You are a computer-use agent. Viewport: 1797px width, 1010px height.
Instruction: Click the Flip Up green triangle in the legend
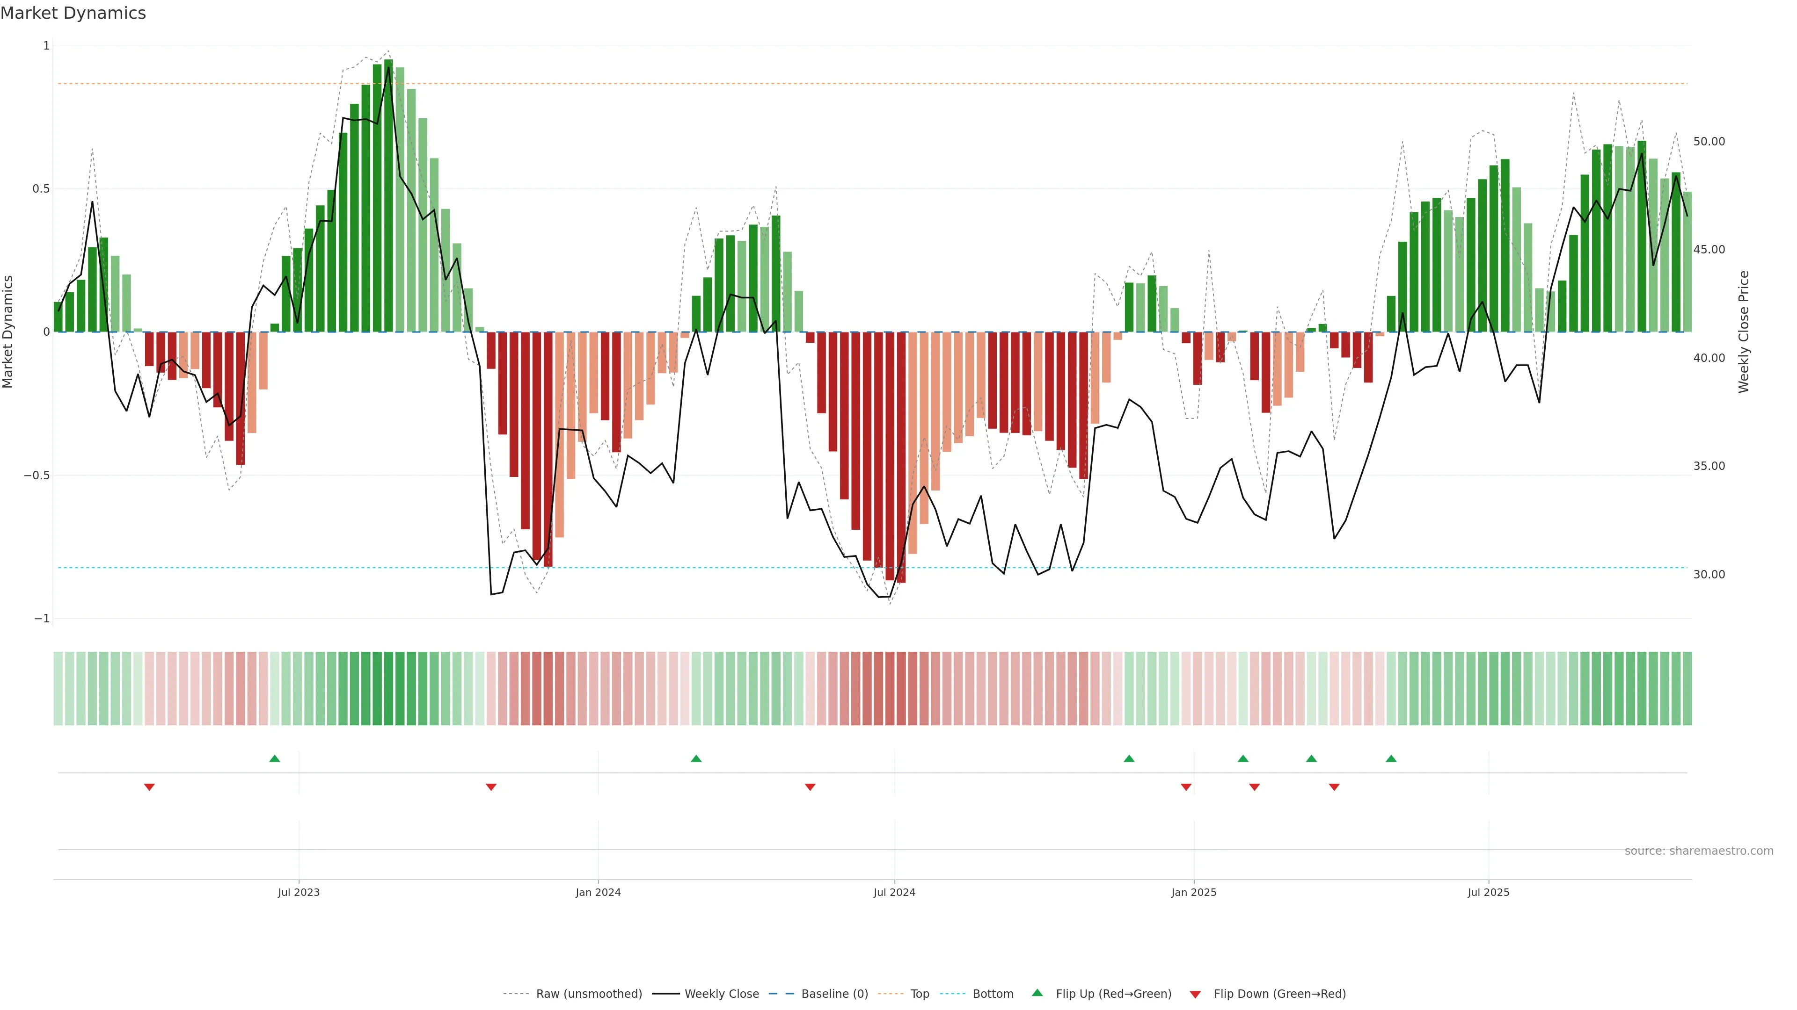point(1037,993)
